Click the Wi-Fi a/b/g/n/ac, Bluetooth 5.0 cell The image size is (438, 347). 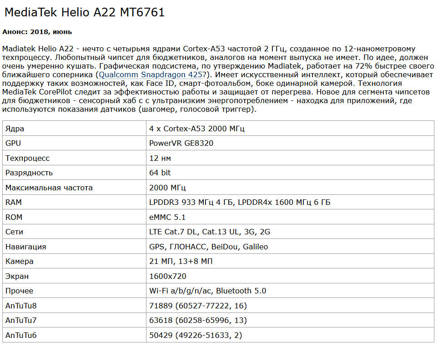click(208, 291)
